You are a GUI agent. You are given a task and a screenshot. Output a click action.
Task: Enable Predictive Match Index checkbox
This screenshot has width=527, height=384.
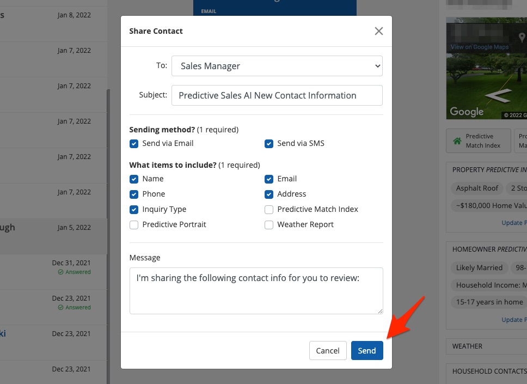coord(269,210)
